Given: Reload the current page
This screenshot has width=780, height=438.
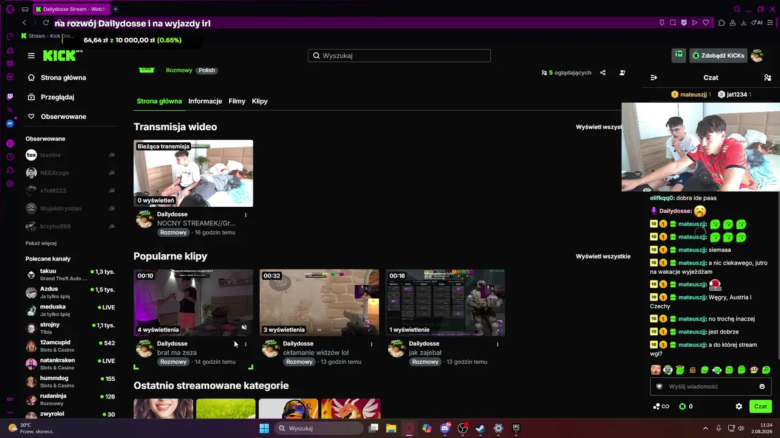Looking at the screenshot, I should pyautogui.click(x=46, y=23).
